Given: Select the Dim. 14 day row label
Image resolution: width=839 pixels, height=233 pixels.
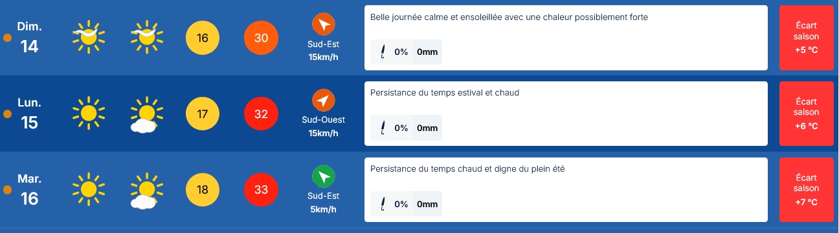Looking at the screenshot, I should (x=30, y=38).
